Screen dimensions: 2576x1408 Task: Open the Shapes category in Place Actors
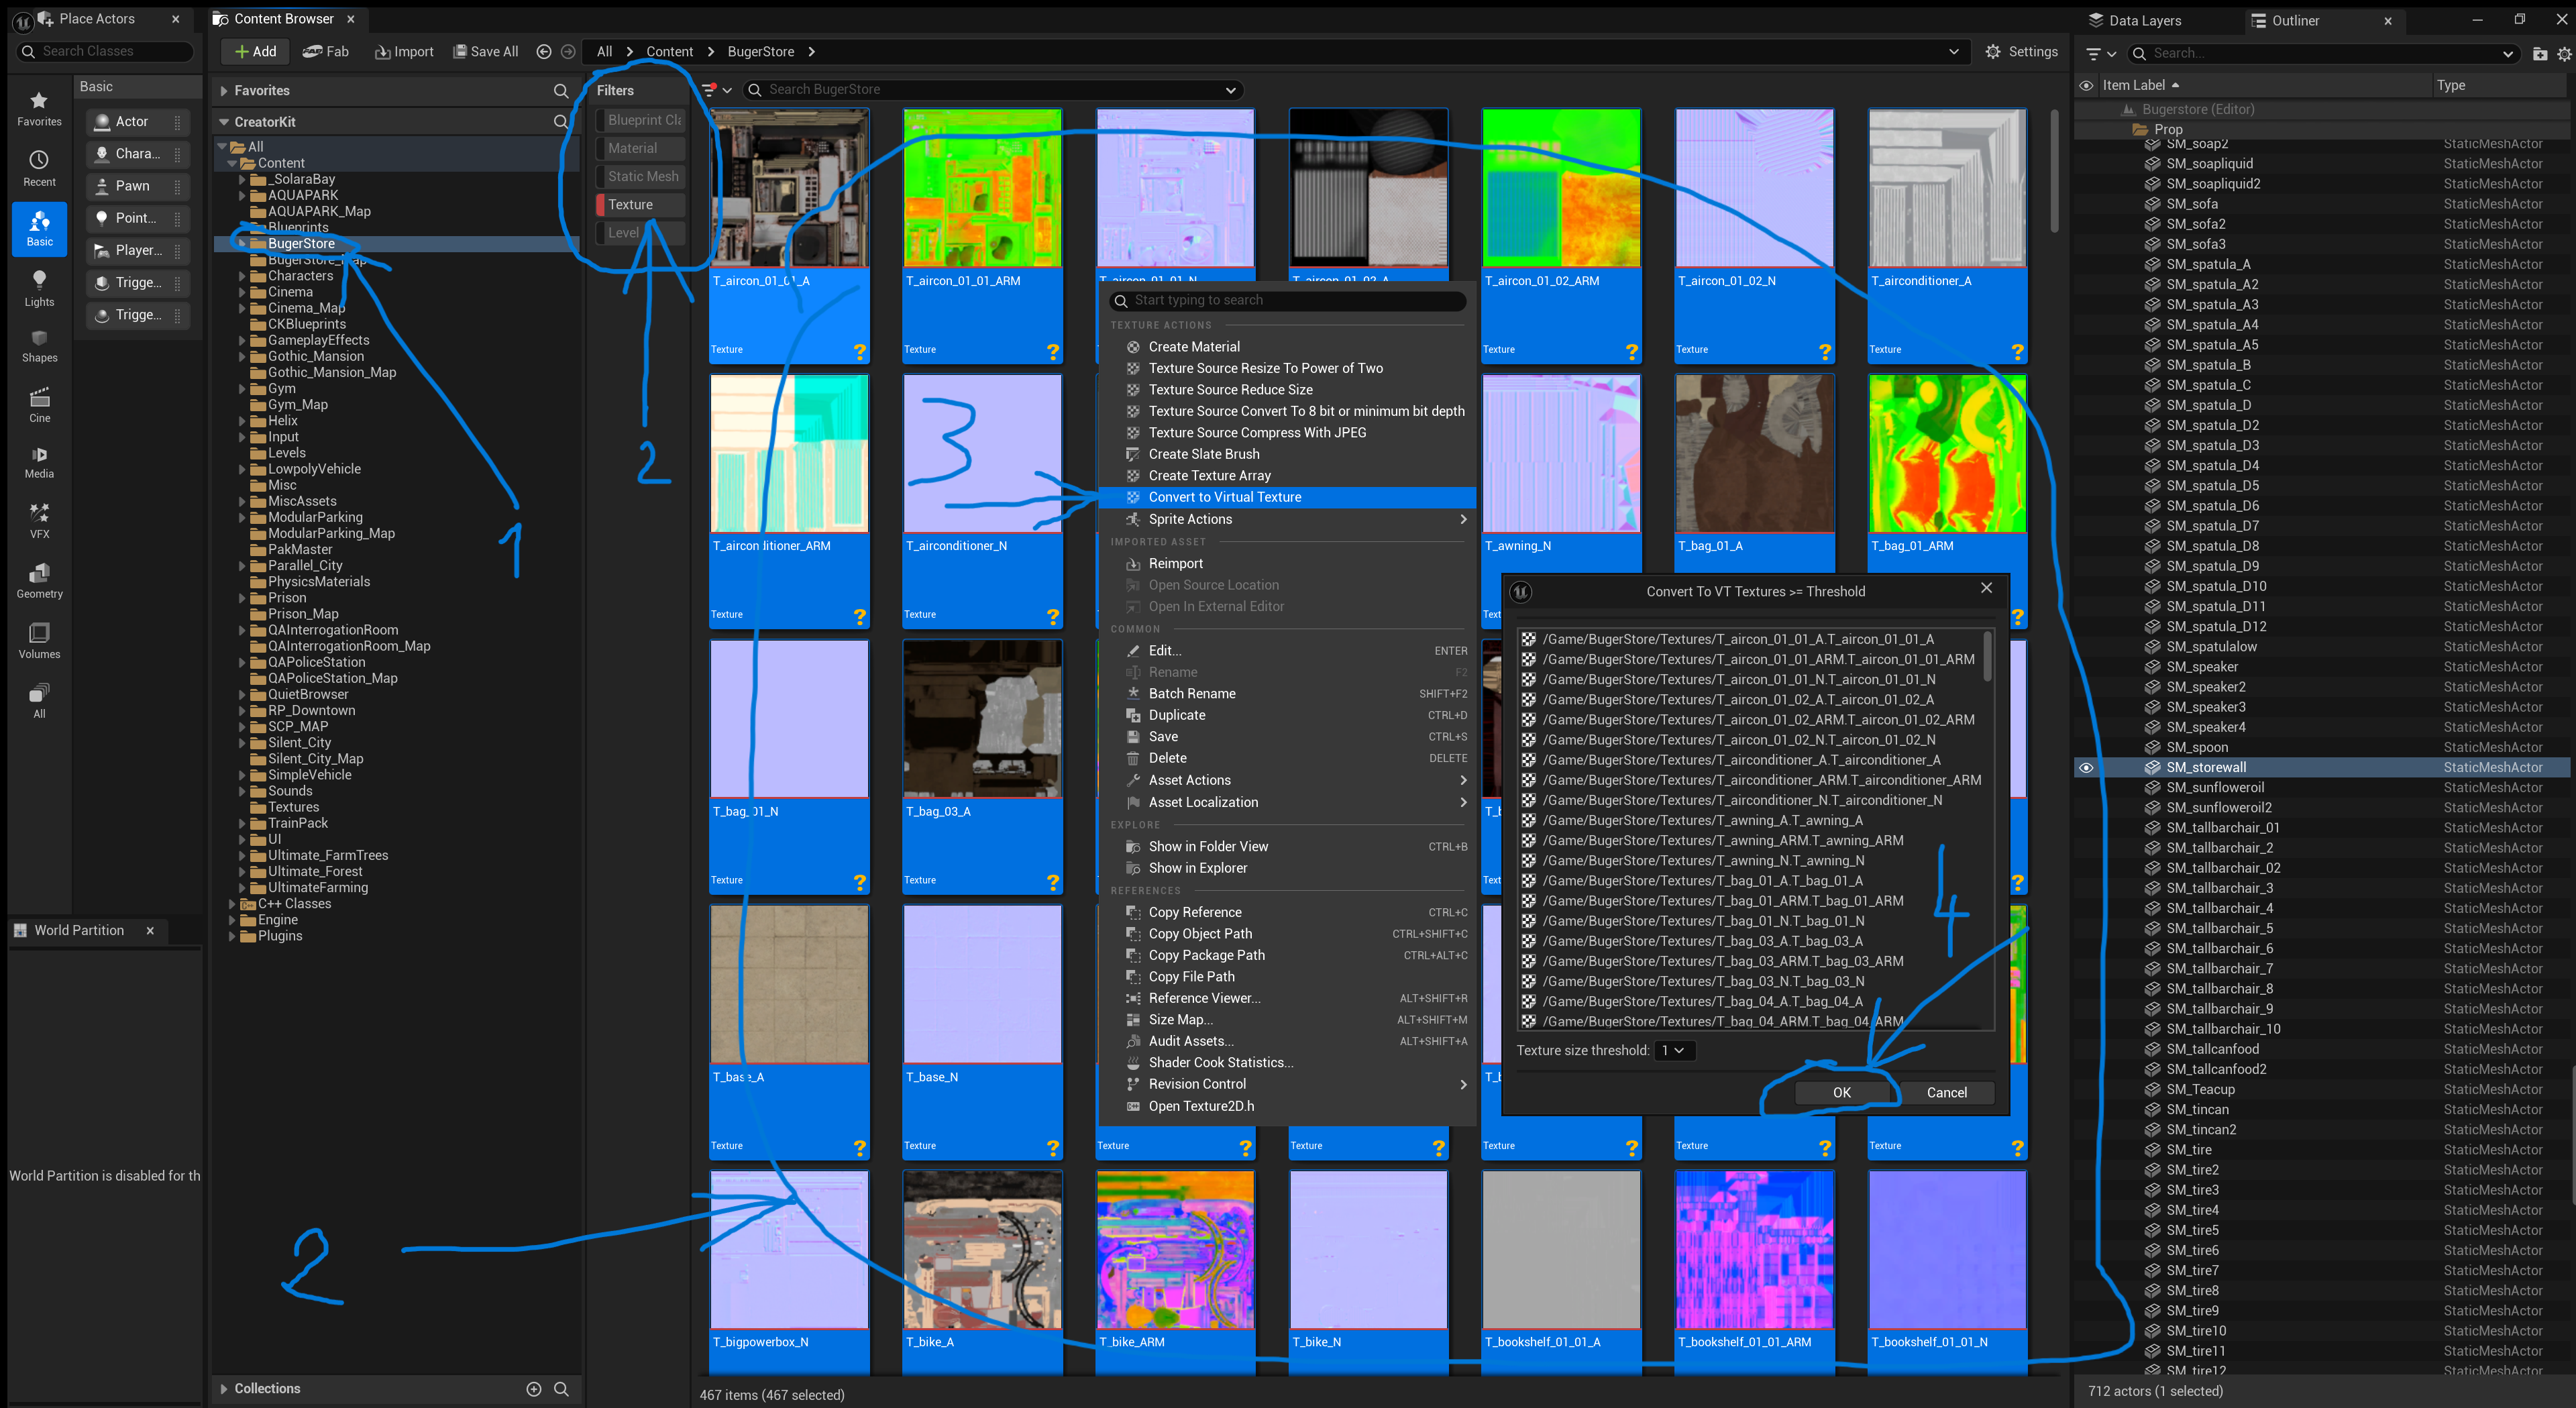(39, 347)
